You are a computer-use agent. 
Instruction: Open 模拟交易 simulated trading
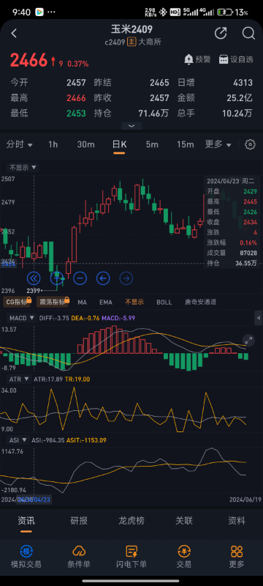coord(26,557)
